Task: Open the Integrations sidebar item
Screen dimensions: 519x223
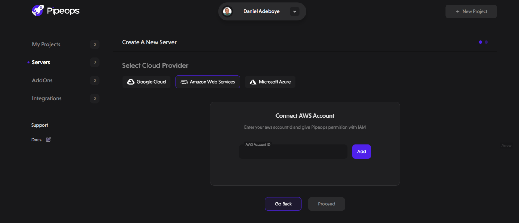Action: click(47, 98)
